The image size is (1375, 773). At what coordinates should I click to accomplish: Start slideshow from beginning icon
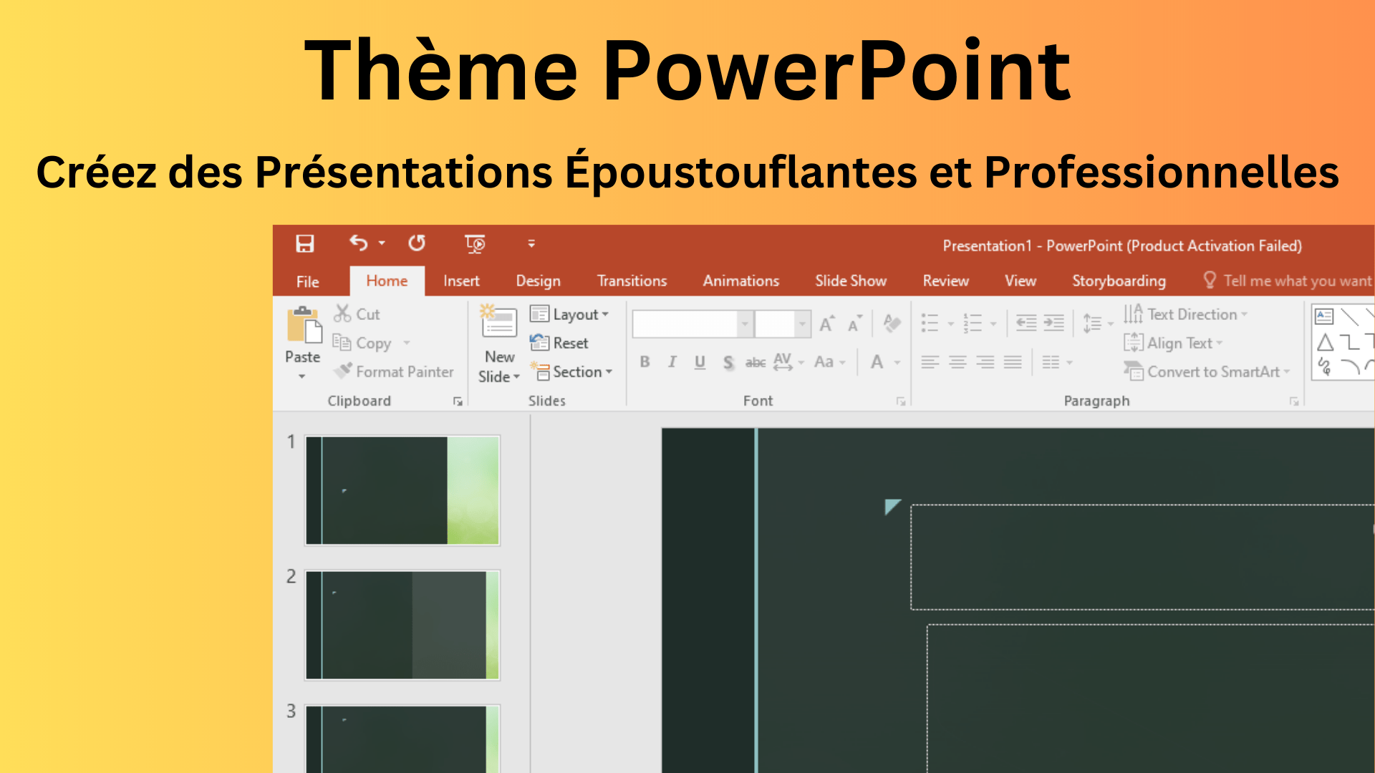tap(474, 244)
